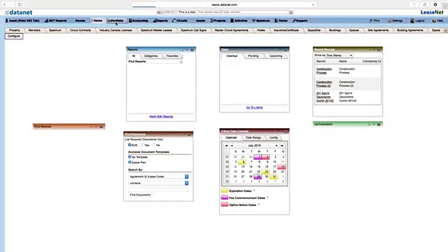
Task: Click the Find Records widget rightmost header icon
Action: 101,127
